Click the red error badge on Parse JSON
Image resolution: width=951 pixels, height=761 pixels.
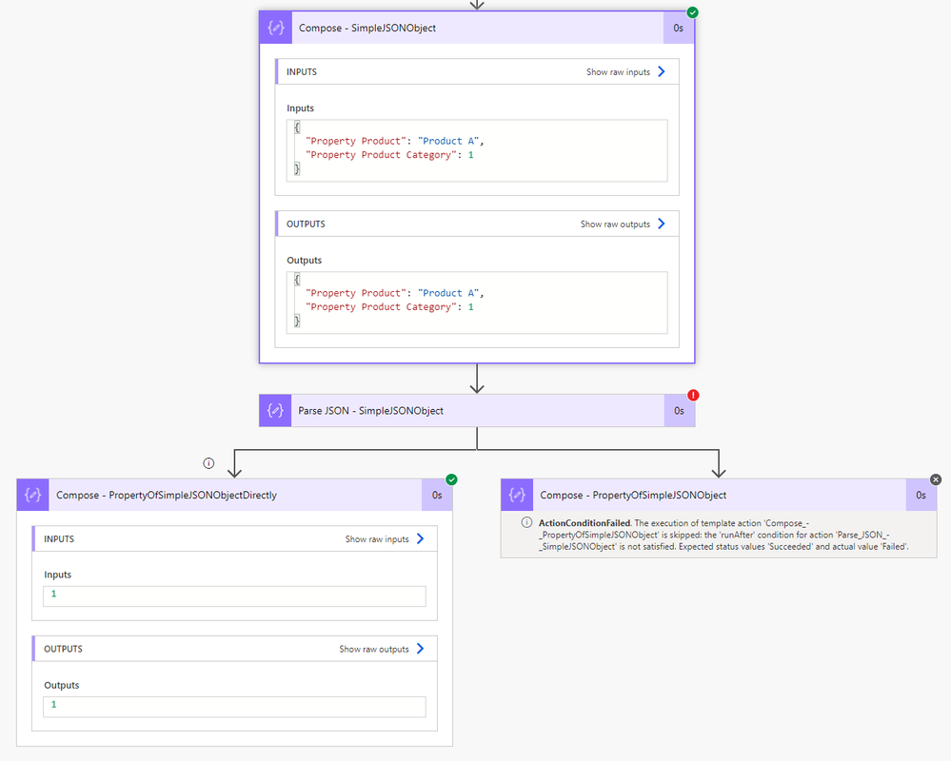pos(693,396)
